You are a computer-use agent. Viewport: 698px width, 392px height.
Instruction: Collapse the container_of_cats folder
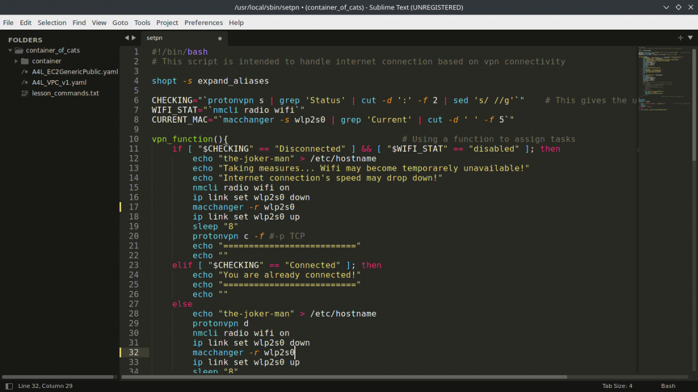[9, 50]
